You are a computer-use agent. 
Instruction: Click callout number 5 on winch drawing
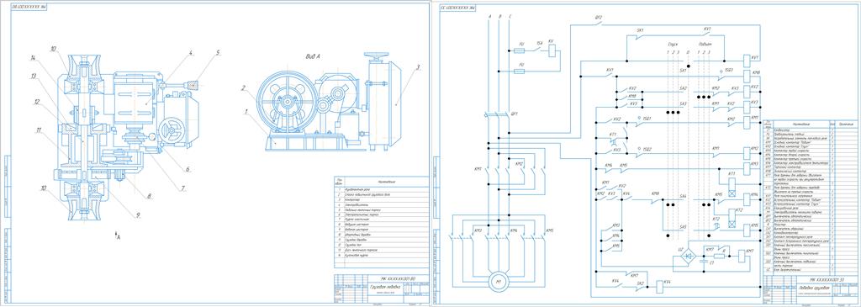[x=218, y=53]
